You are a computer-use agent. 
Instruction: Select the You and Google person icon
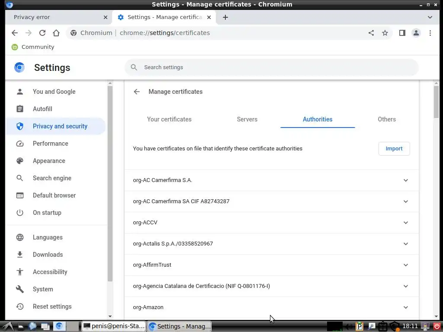20,92
